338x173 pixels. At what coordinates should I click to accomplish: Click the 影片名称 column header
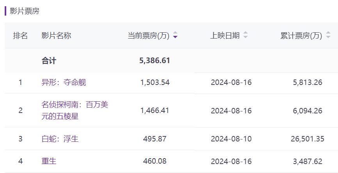pos(56,35)
